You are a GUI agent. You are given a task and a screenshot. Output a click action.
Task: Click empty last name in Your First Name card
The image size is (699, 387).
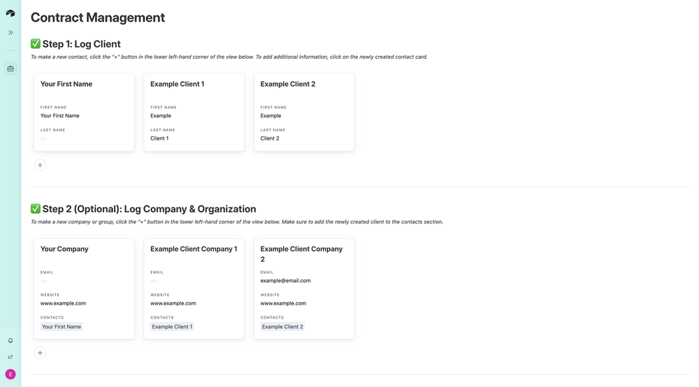[43, 139]
